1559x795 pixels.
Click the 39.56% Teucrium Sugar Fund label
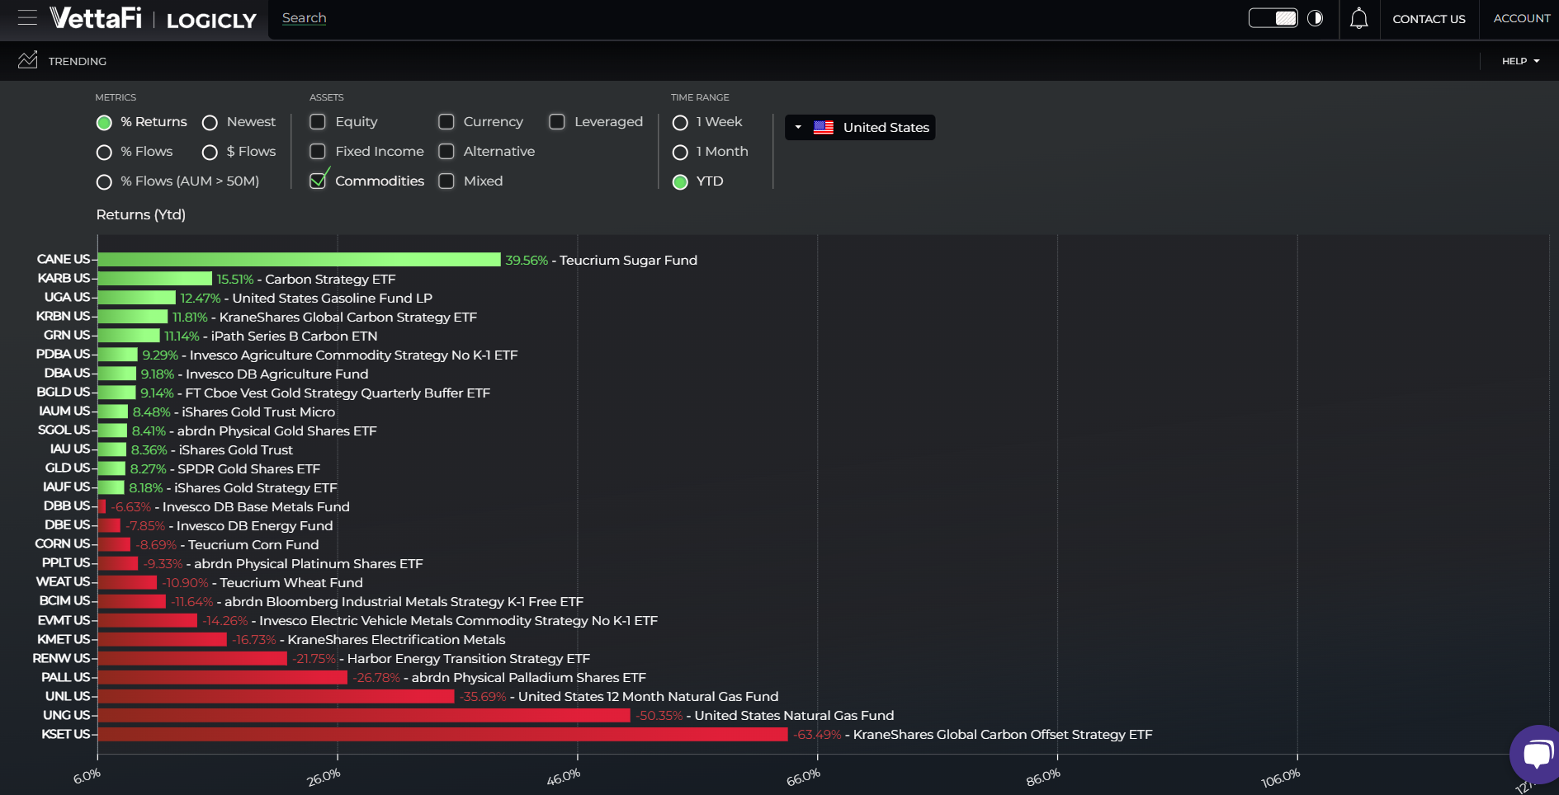[602, 261]
